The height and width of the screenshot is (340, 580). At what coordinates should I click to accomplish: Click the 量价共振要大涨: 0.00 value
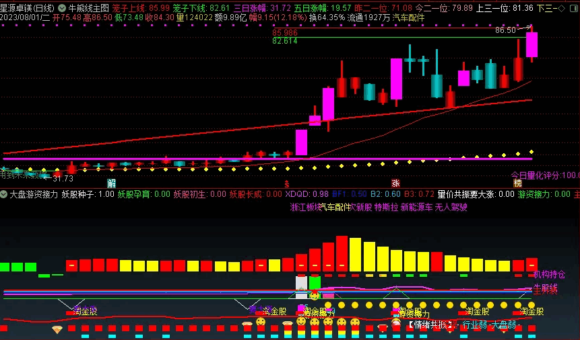(x=476, y=194)
